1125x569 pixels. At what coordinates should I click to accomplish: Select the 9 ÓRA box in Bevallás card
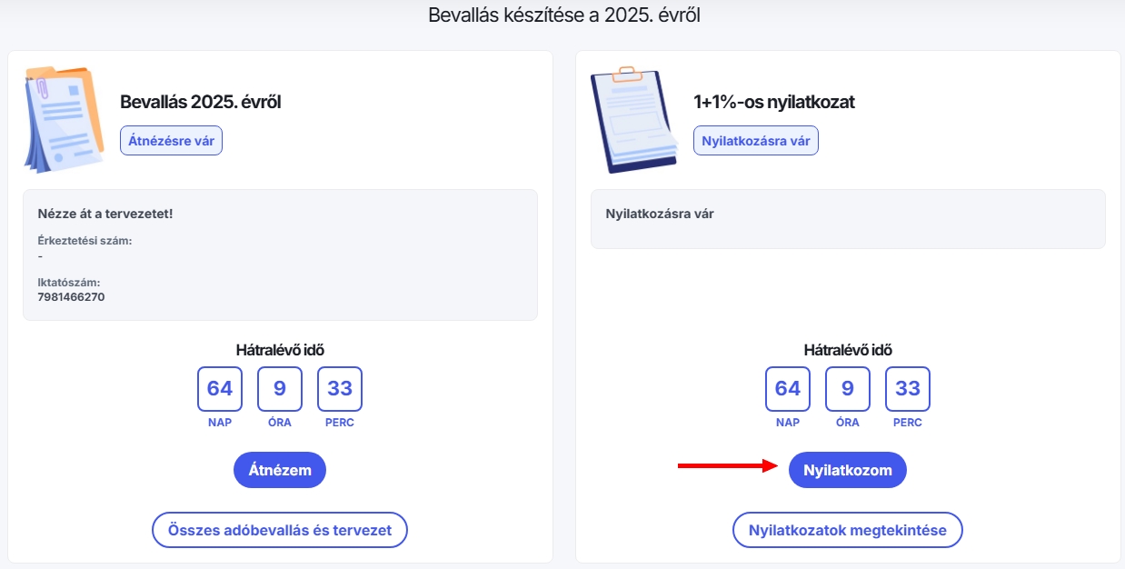coord(280,389)
